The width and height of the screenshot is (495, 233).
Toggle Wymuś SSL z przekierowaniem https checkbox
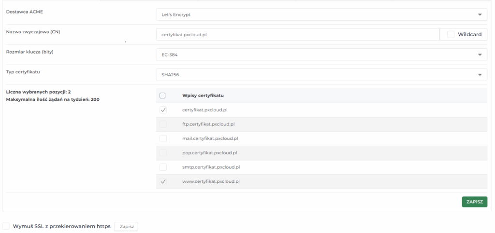6,226
